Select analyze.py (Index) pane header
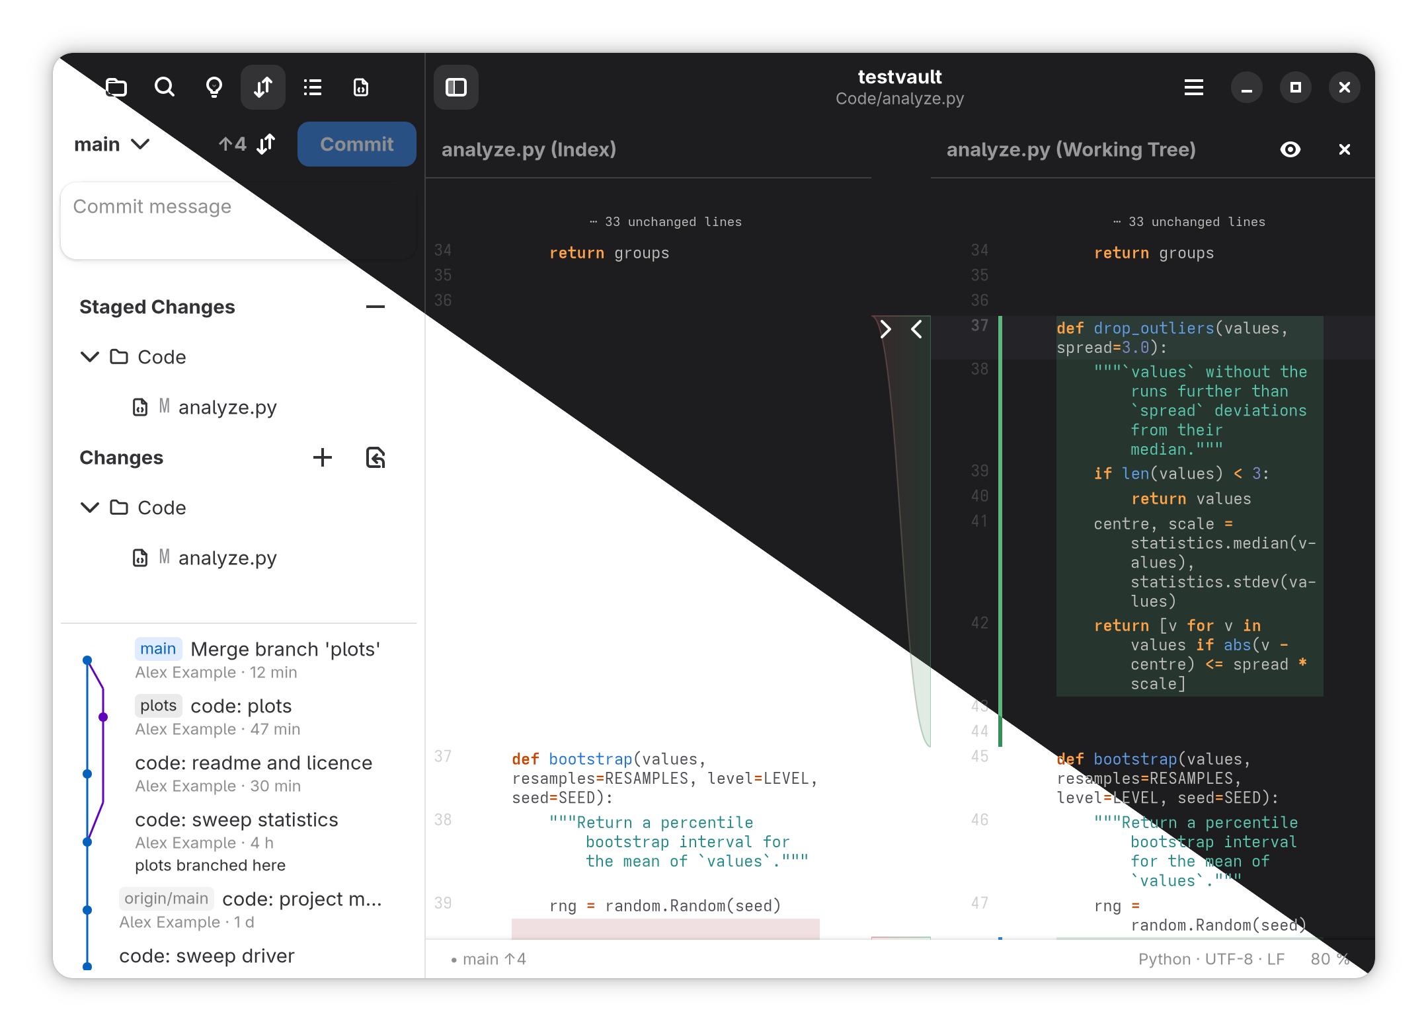Image resolution: width=1428 pixels, height=1031 pixels. 529,149
